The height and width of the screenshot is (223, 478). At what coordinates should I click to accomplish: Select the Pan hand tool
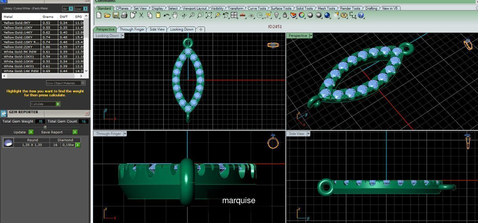(x=174, y=15)
